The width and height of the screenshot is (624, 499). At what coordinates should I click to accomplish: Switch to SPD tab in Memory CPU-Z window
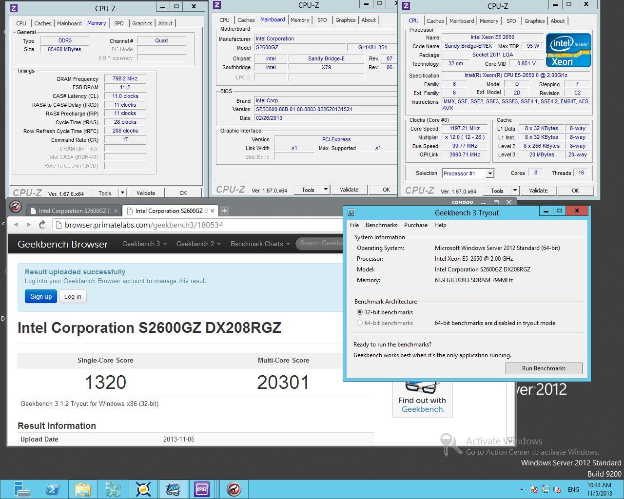(118, 23)
